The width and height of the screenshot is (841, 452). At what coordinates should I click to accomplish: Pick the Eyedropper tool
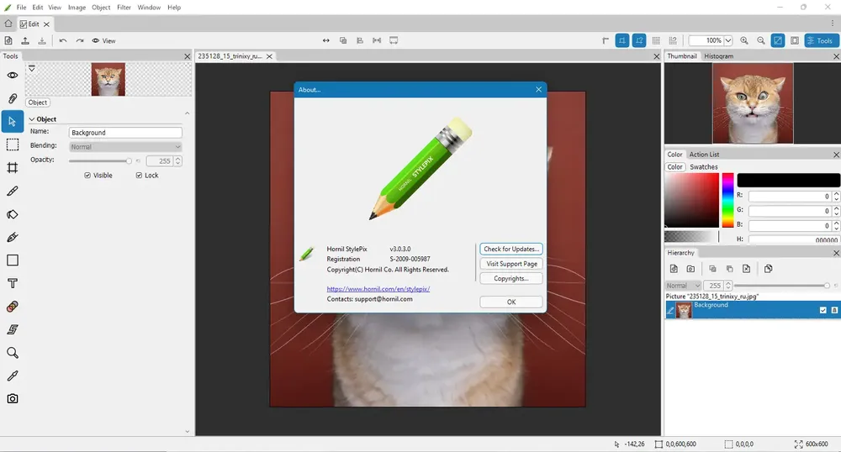tap(13, 376)
